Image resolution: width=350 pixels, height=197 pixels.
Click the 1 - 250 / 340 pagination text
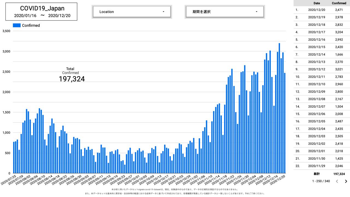click(x=321, y=181)
